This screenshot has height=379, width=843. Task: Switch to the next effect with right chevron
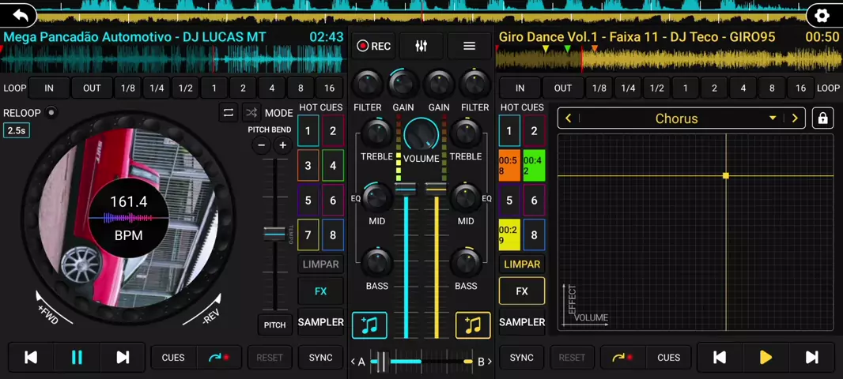795,118
